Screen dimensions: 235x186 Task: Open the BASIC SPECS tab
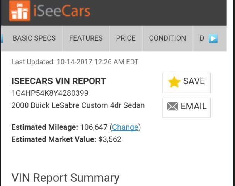pyautogui.click(x=34, y=38)
